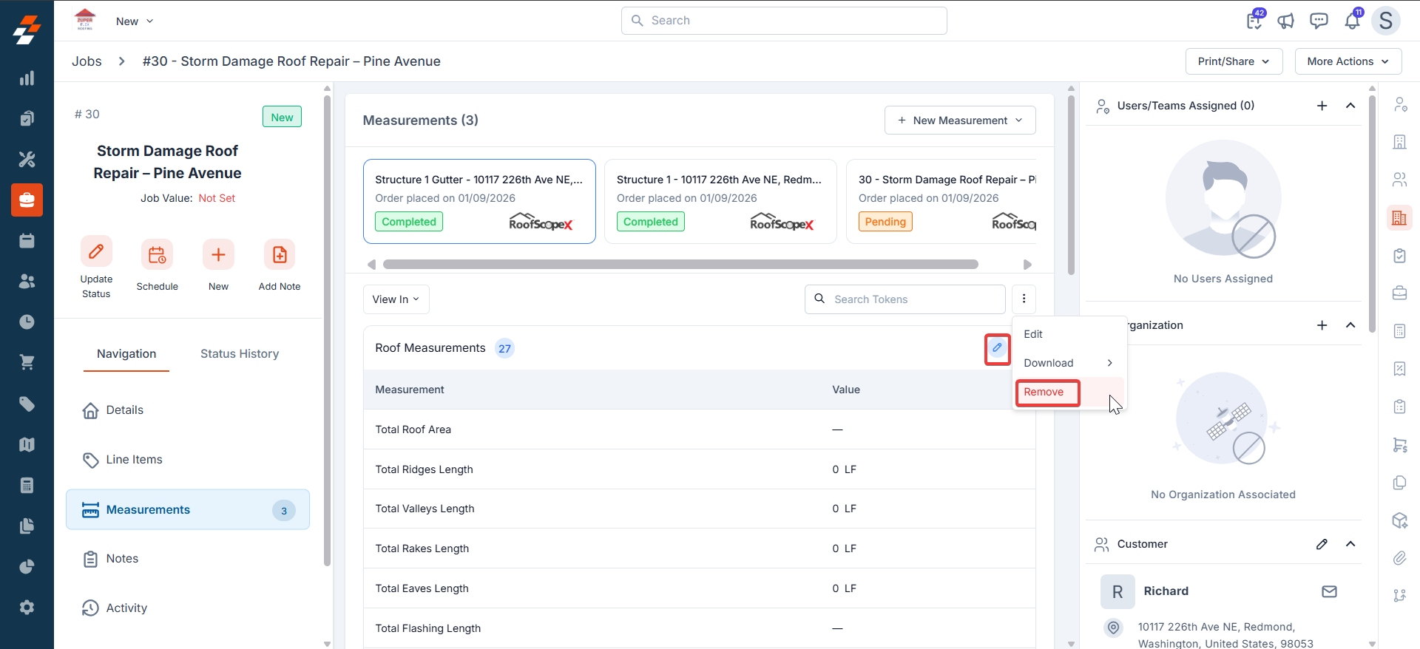Open the clock timesheet icon in left sidebar
Image resolution: width=1420 pixels, height=649 pixels.
pyautogui.click(x=27, y=322)
